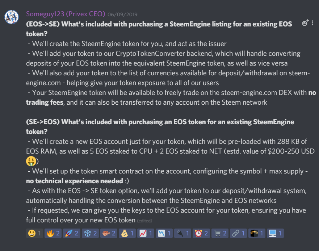Click the desktop computer reaction
This screenshot has height=251, width=319.
(x=275, y=233)
